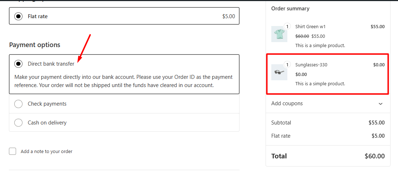Select Cash on delivery option

coord(18,123)
